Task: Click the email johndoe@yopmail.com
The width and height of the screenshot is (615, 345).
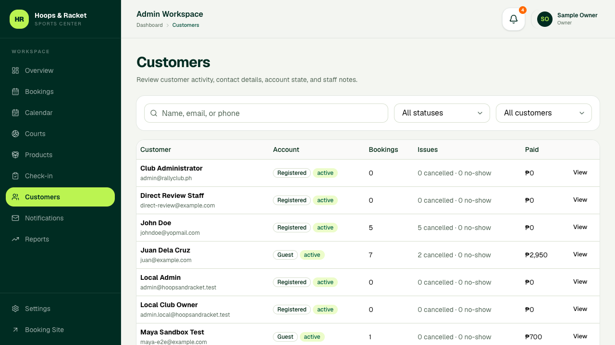Action: tap(170, 233)
